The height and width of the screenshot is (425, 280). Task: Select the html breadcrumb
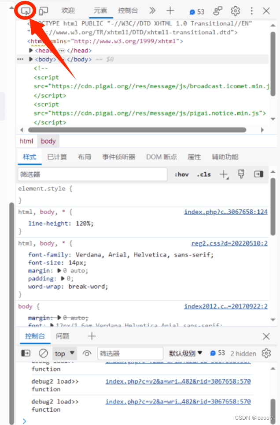[26, 141]
